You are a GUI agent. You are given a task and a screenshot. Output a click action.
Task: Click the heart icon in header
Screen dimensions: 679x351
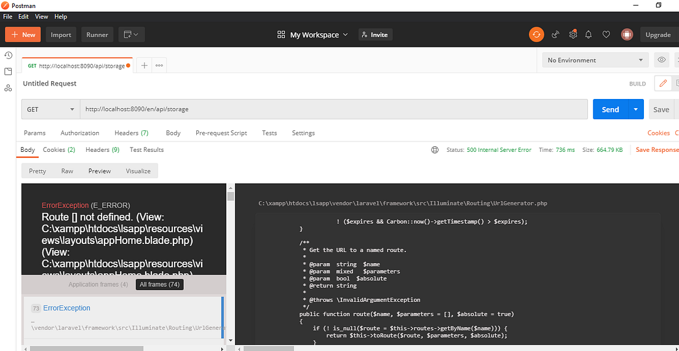click(606, 34)
